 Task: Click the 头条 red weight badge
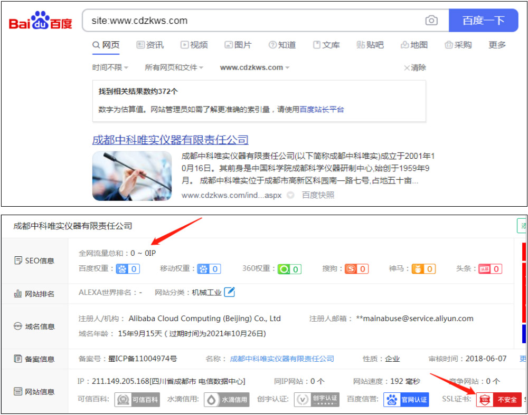[491, 269]
